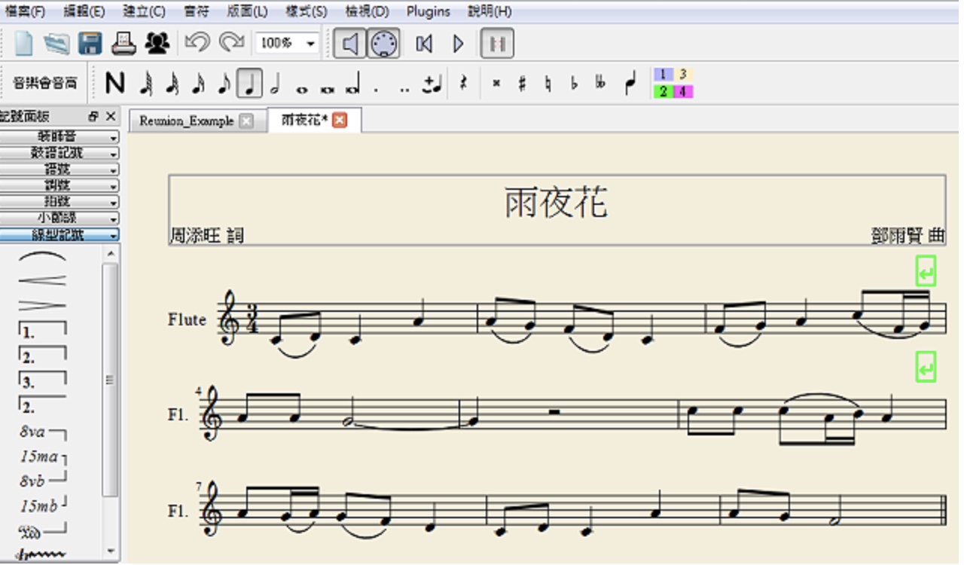The image size is (967, 565).
Task: Pick the slur line in palette
Action: click(42, 258)
